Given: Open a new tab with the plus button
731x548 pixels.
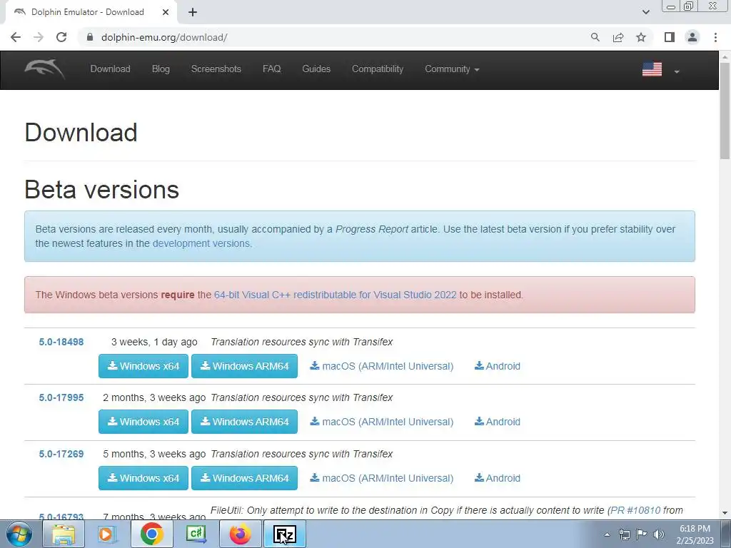Looking at the screenshot, I should tap(193, 12).
